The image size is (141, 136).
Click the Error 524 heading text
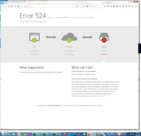pyautogui.click(x=33, y=16)
